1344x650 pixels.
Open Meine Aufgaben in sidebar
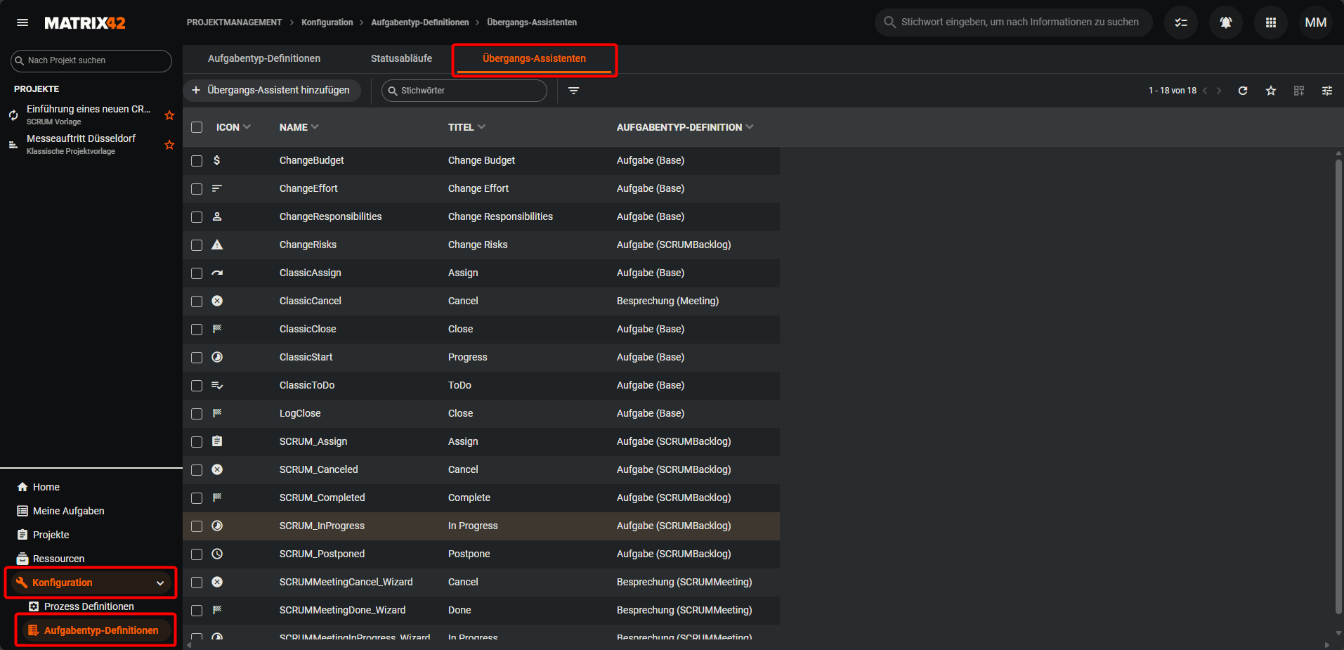click(68, 511)
